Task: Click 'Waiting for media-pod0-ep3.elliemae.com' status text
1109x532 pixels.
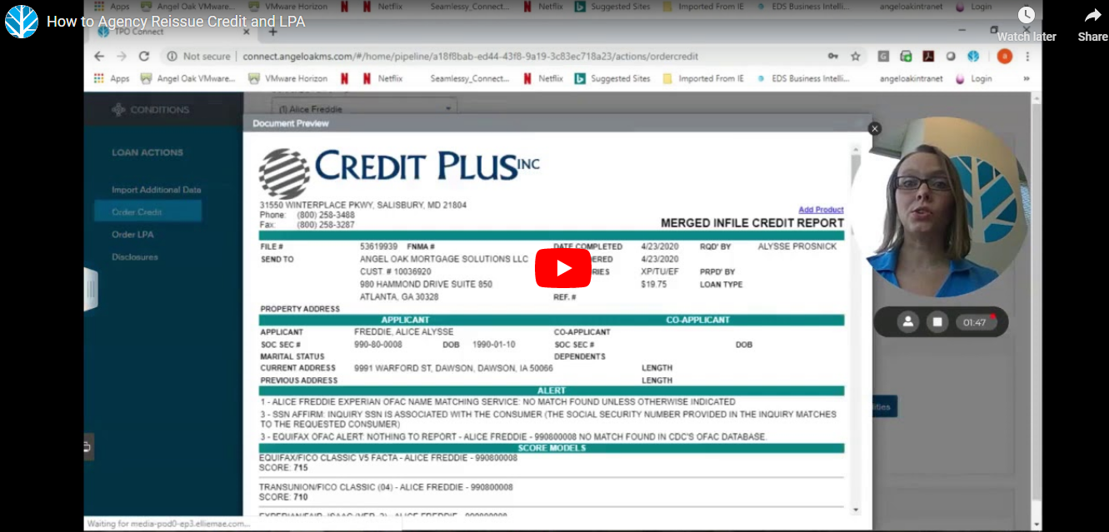Action: point(168,524)
